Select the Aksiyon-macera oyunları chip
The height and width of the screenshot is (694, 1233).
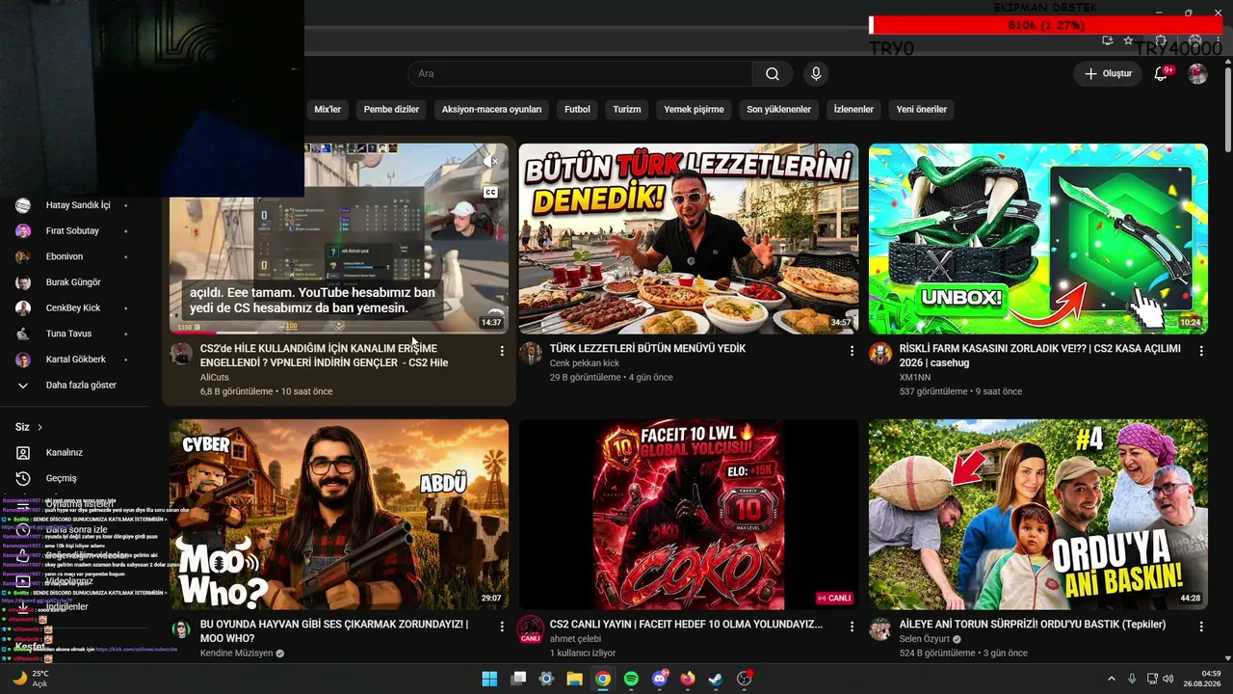(x=491, y=110)
